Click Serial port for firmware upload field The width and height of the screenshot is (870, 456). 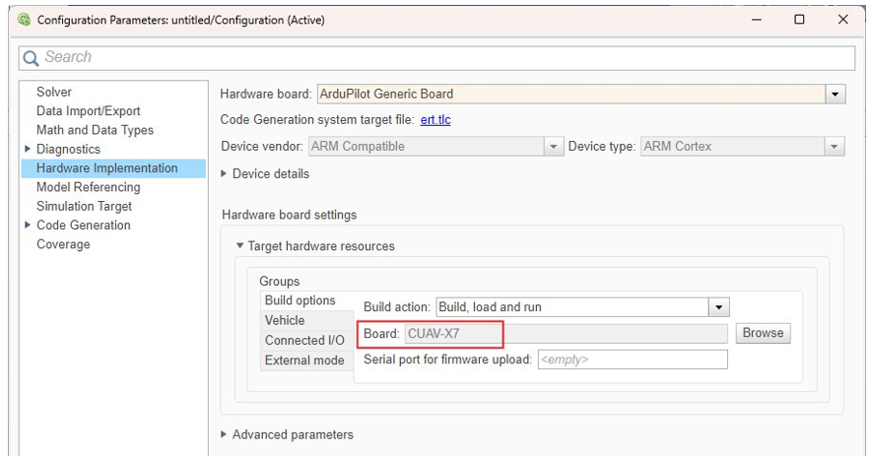(x=633, y=359)
